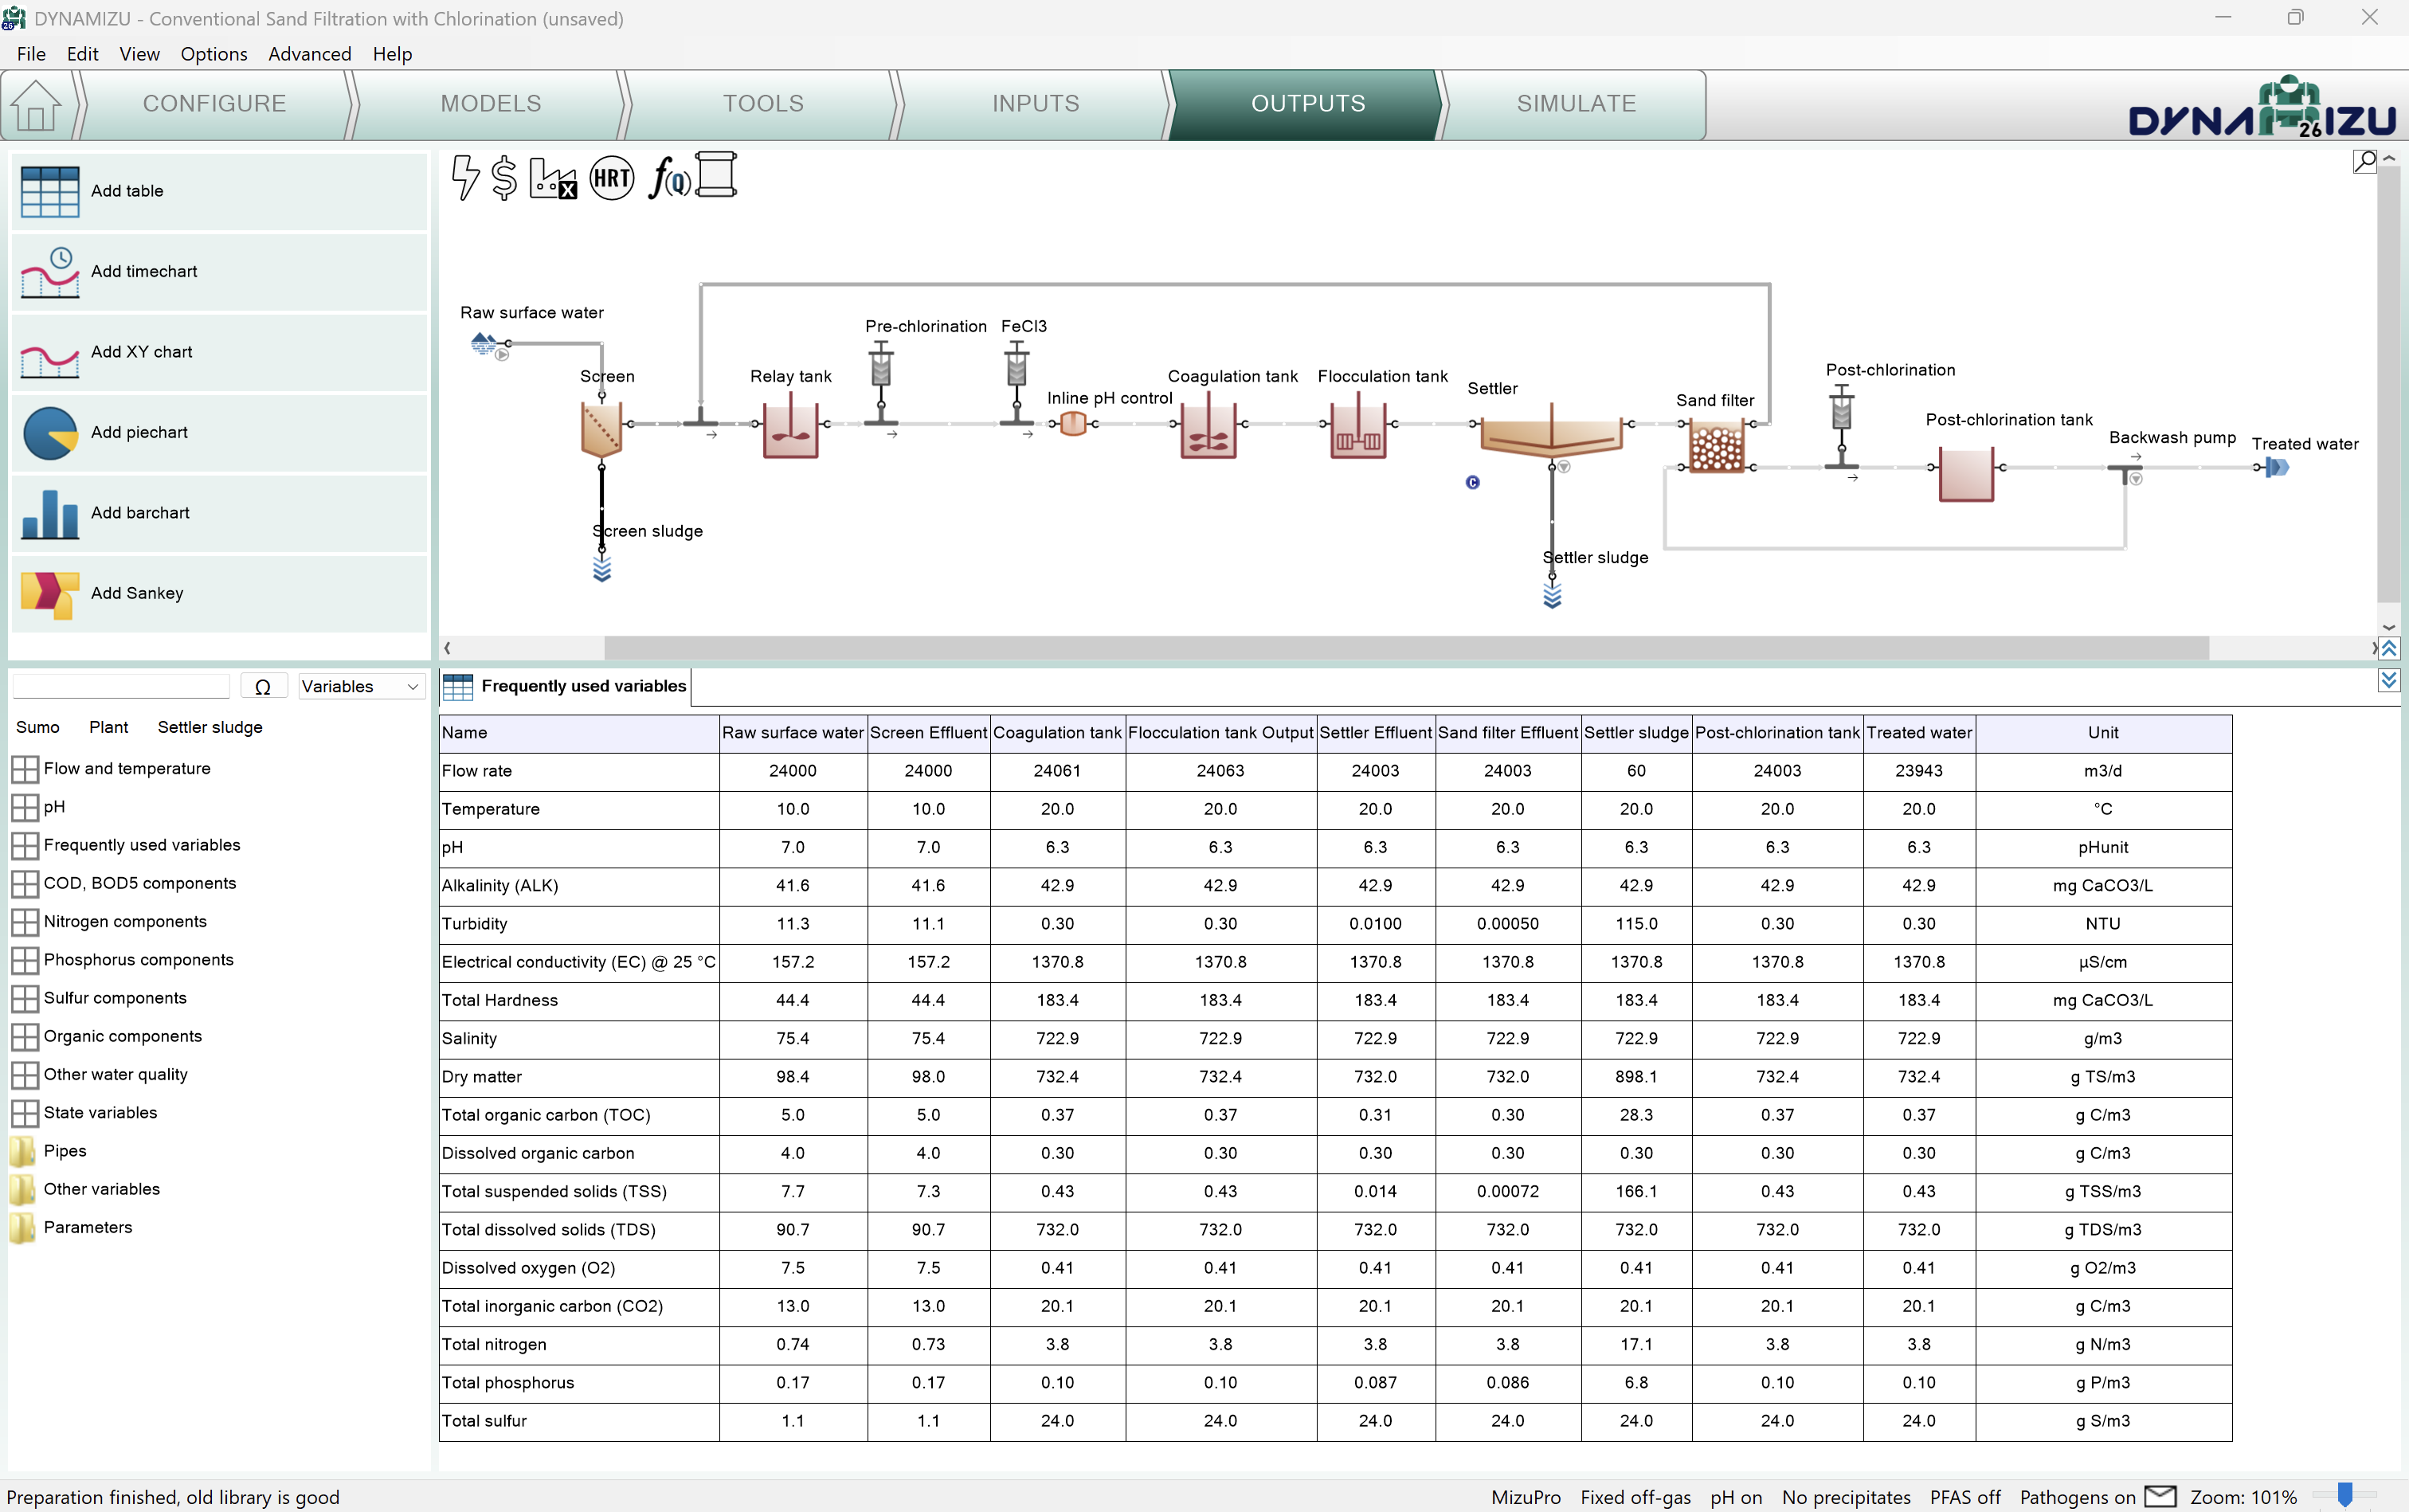Click the magnifier search icon in the flowsheet corner
This screenshot has height=1512, width=2409.
click(x=2364, y=161)
